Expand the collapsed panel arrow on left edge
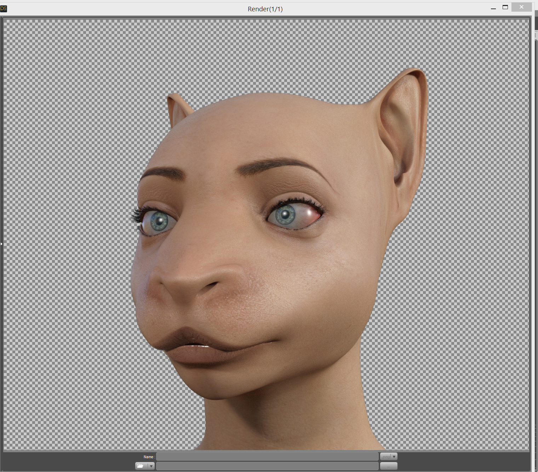 click(x=1, y=244)
